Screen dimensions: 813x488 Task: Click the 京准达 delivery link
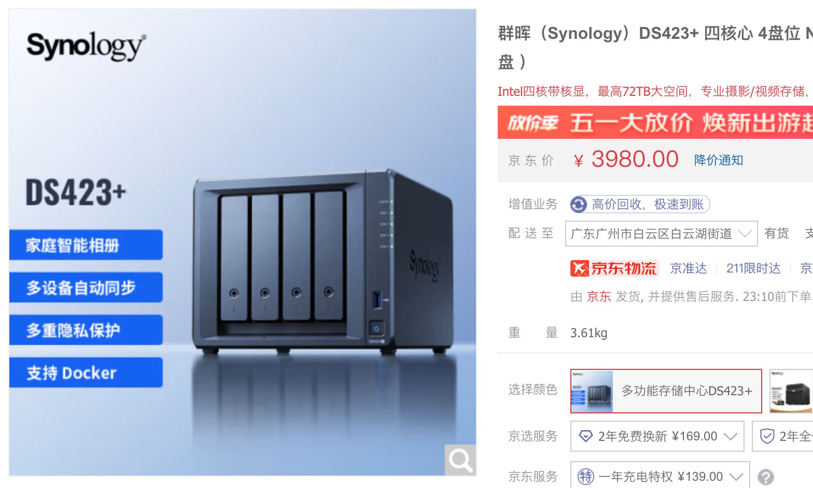pyautogui.click(x=689, y=268)
